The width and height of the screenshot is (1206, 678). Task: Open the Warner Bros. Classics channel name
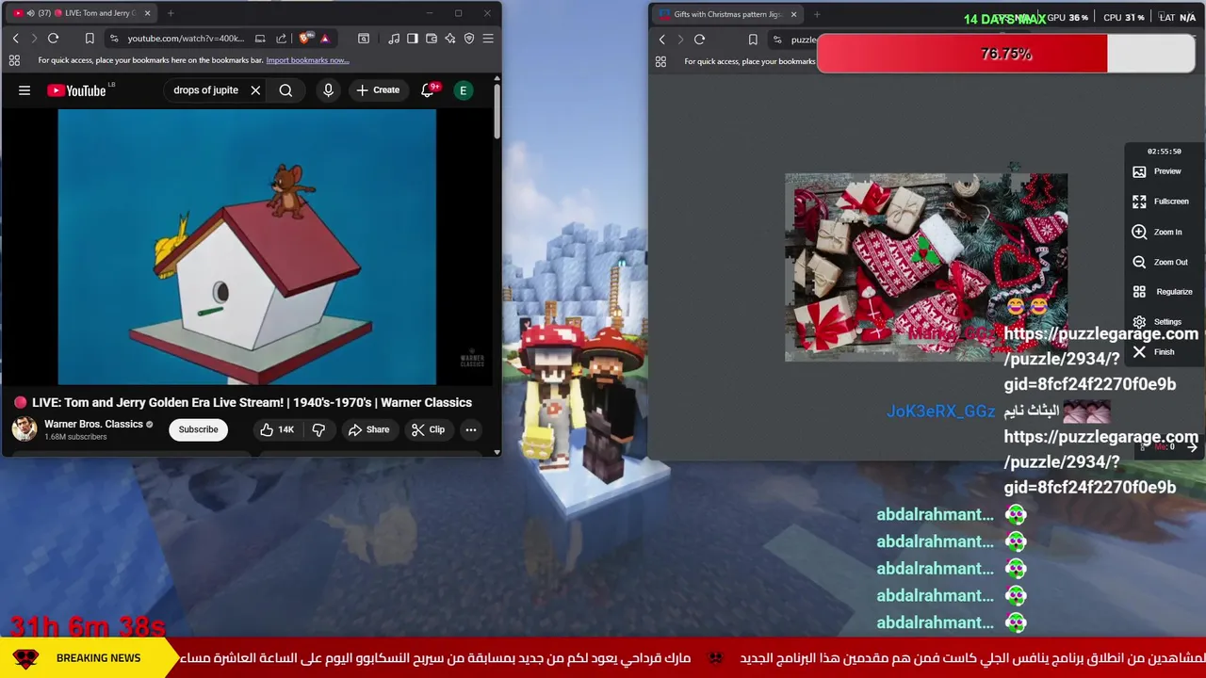pyautogui.click(x=93, y=424)
